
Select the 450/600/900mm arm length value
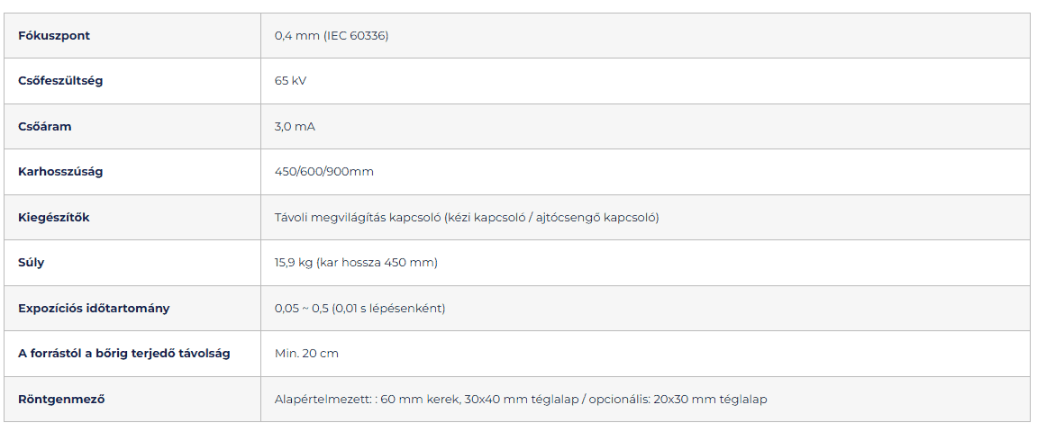click(323, 172)
